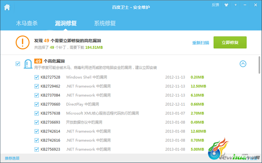This screenshot has width=262, height=163.
Task: Open the skin (shirt) icon
Action: tap(226, 5)
